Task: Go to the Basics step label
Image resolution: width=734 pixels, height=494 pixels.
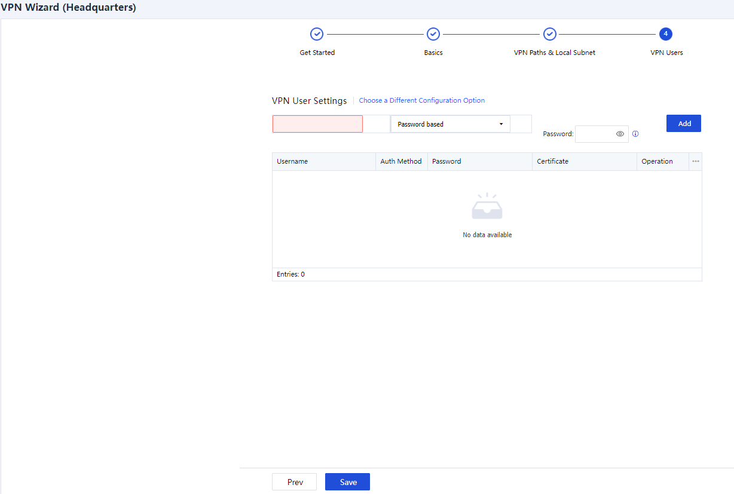Action: click(433, 53)
